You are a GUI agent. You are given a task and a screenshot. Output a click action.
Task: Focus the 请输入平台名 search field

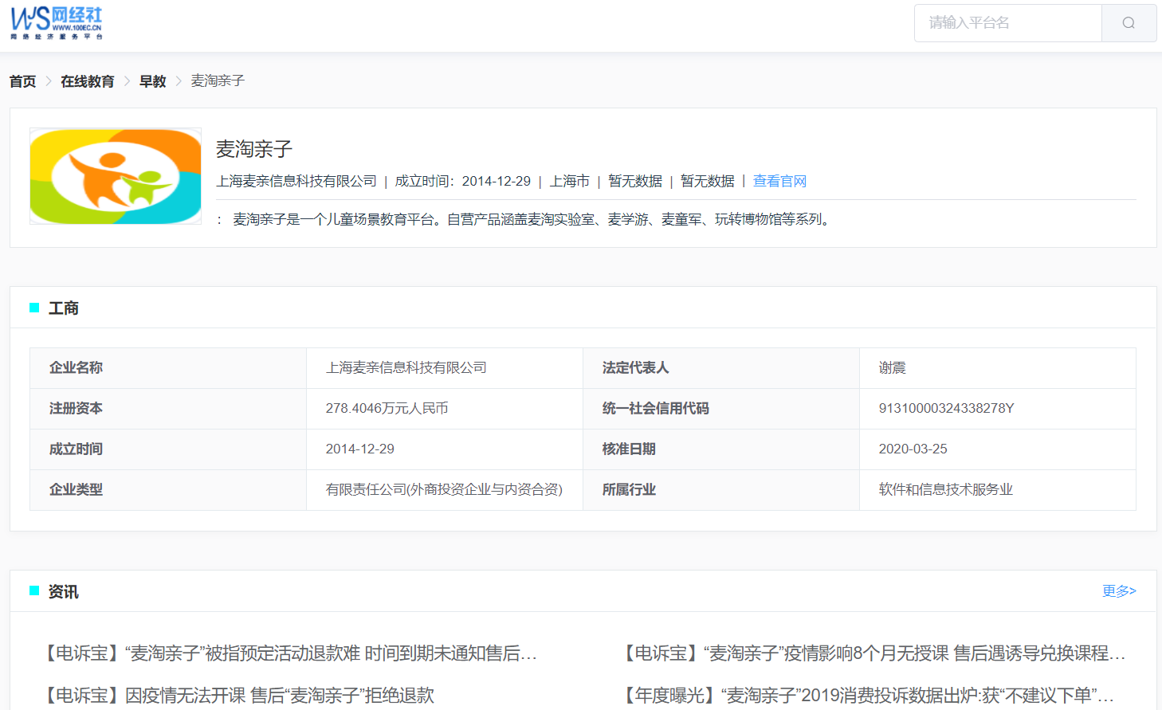pos(1008,23)
